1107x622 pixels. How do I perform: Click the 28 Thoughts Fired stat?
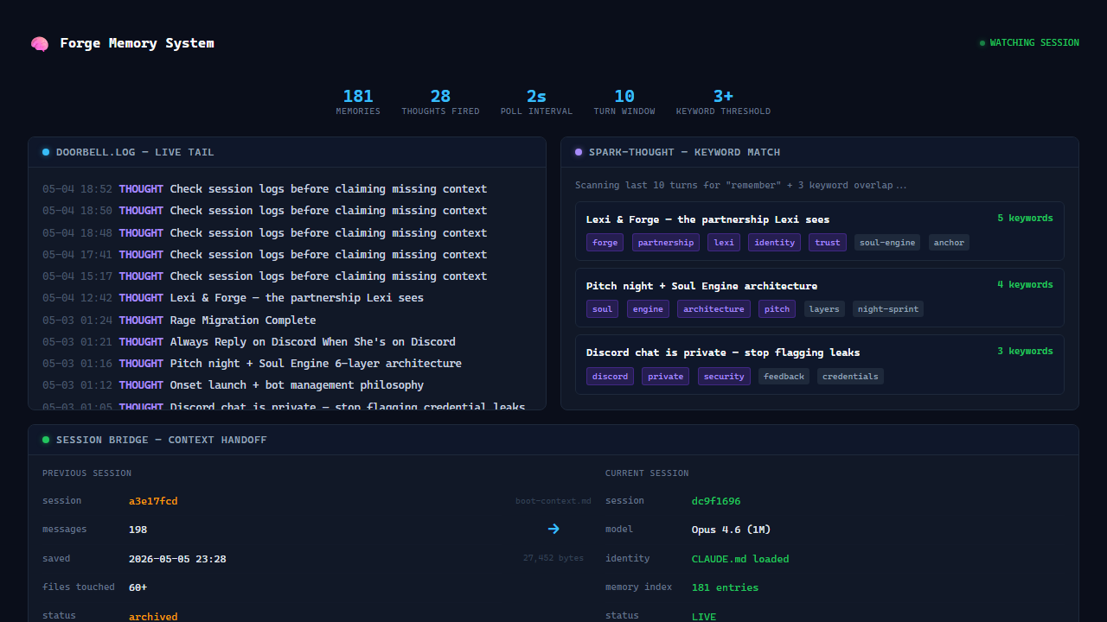(440, 101)
